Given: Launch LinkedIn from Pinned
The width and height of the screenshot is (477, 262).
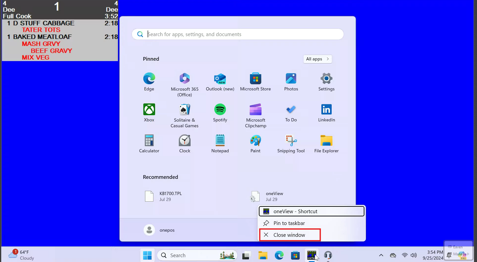Looking at the screenshot, I should [327, 113].
